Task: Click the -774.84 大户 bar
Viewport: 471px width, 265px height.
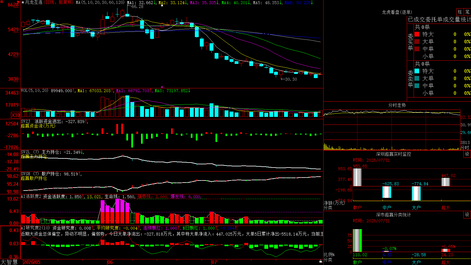Action: (416, 193)
